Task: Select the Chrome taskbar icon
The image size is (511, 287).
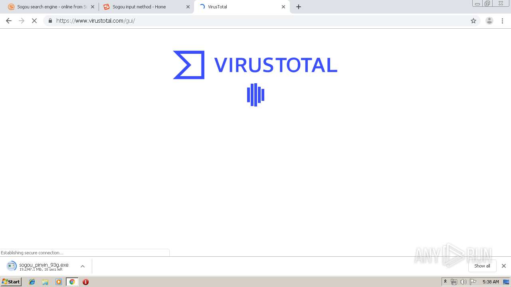Action: pos(72,282)
